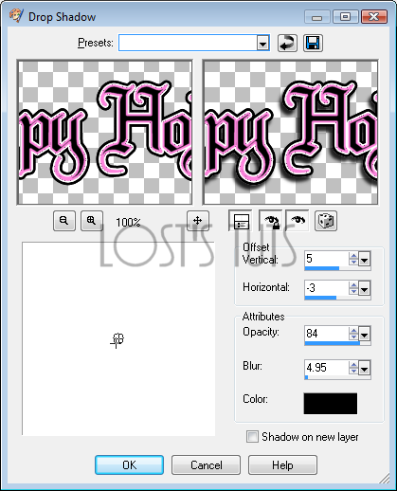Image resolution: width=397 pixels, height=491 pixels.
Task: Open the Vertical offset slider dropdown
Action: point(364,260)
